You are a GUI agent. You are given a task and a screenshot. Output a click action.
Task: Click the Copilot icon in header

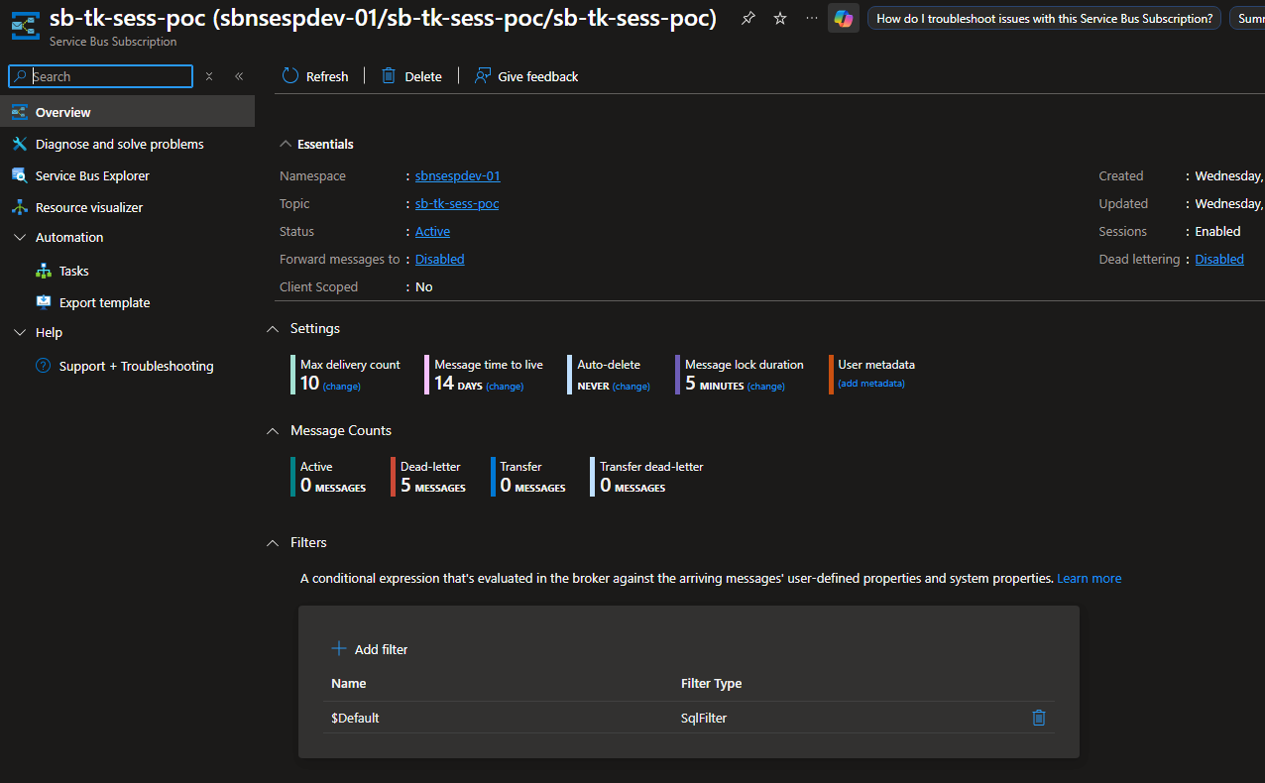tap(844, 19)
